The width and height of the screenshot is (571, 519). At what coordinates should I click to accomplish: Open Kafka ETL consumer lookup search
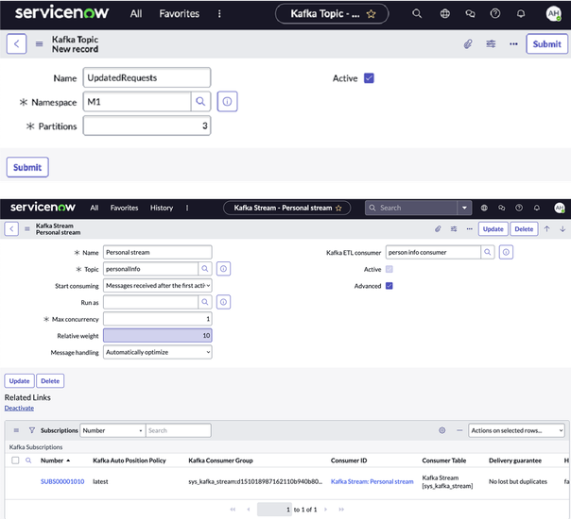(488, 253)
